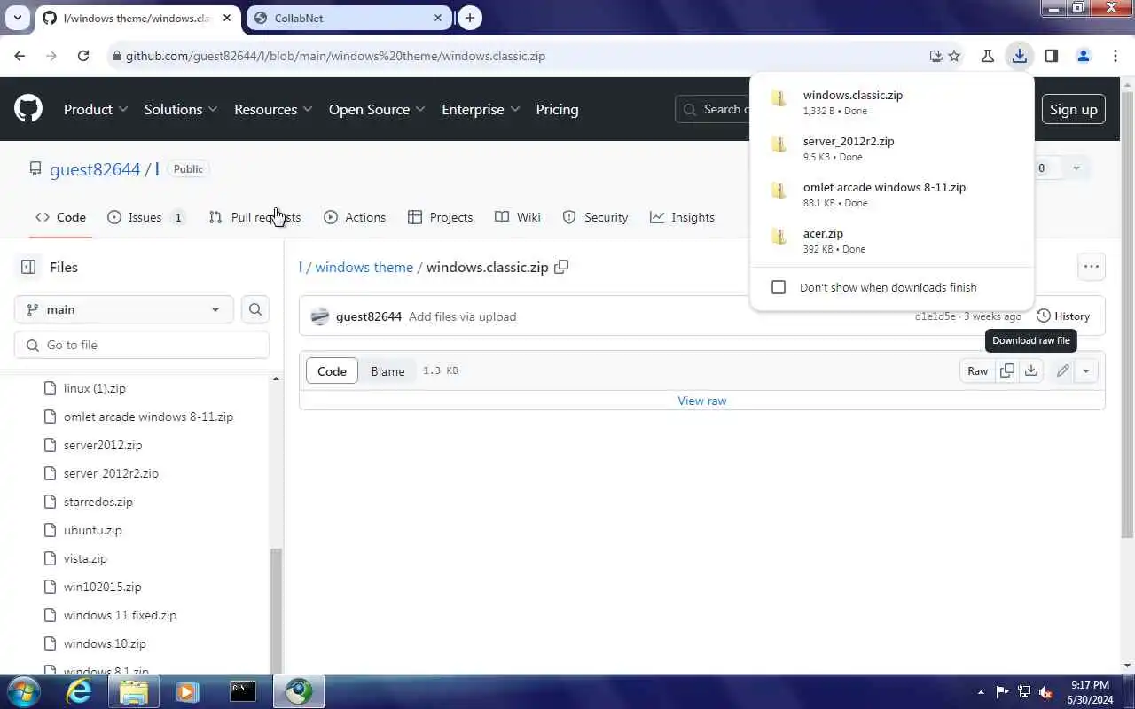This screenshot has width=1135, height=709.
Task: Expand the Open Source menu
Action: [x=377, y=109]
